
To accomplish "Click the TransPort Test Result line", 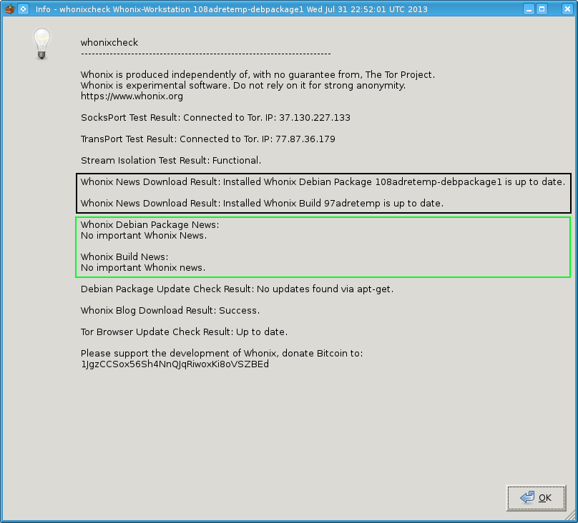I will coord(207,139).
